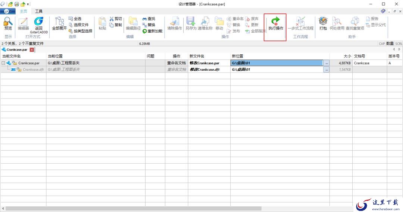
Task: Sort by 当前文件名 column header
Action: point(23,56)
